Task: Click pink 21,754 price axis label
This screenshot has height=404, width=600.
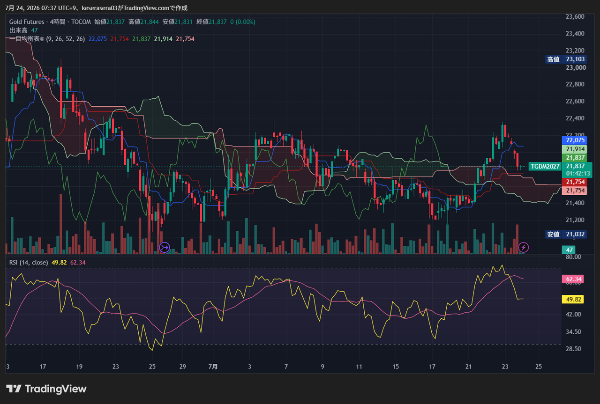Action: point(575,191)
